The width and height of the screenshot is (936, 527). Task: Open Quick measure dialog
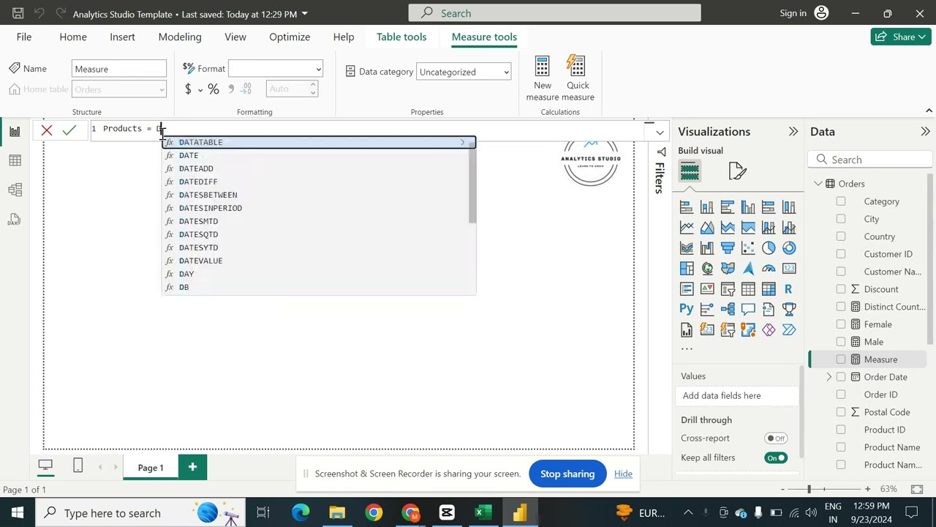pyautogui.click(x=578, y=78)
